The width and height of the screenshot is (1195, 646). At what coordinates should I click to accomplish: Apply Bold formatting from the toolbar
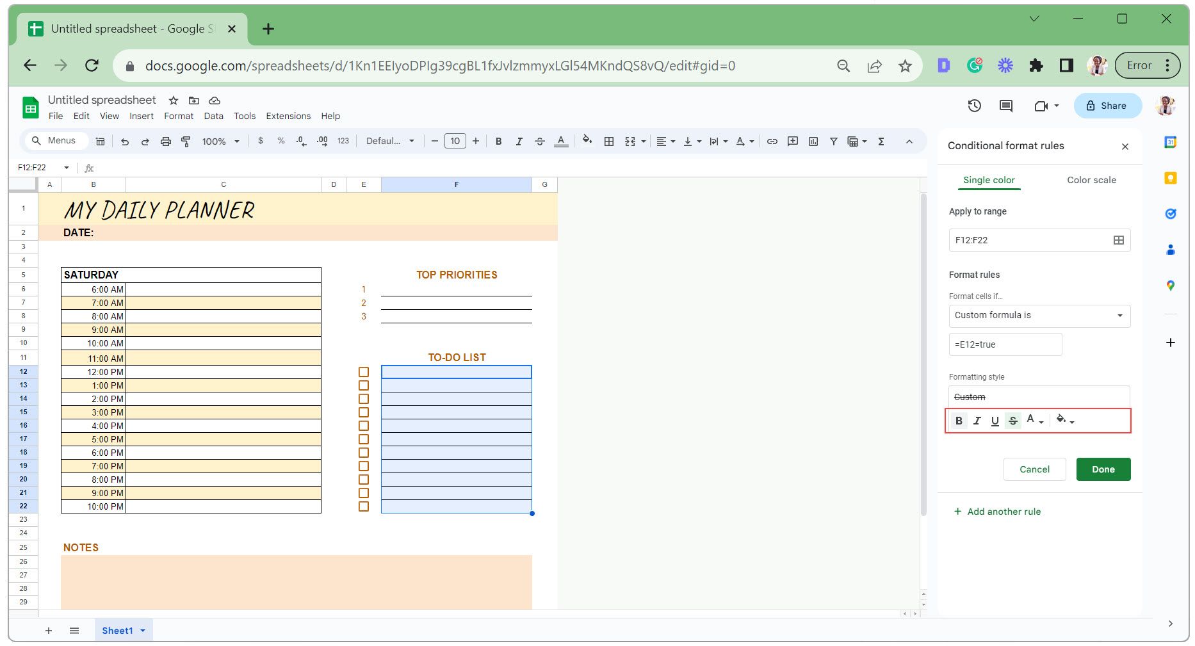(x=499, y=141)
